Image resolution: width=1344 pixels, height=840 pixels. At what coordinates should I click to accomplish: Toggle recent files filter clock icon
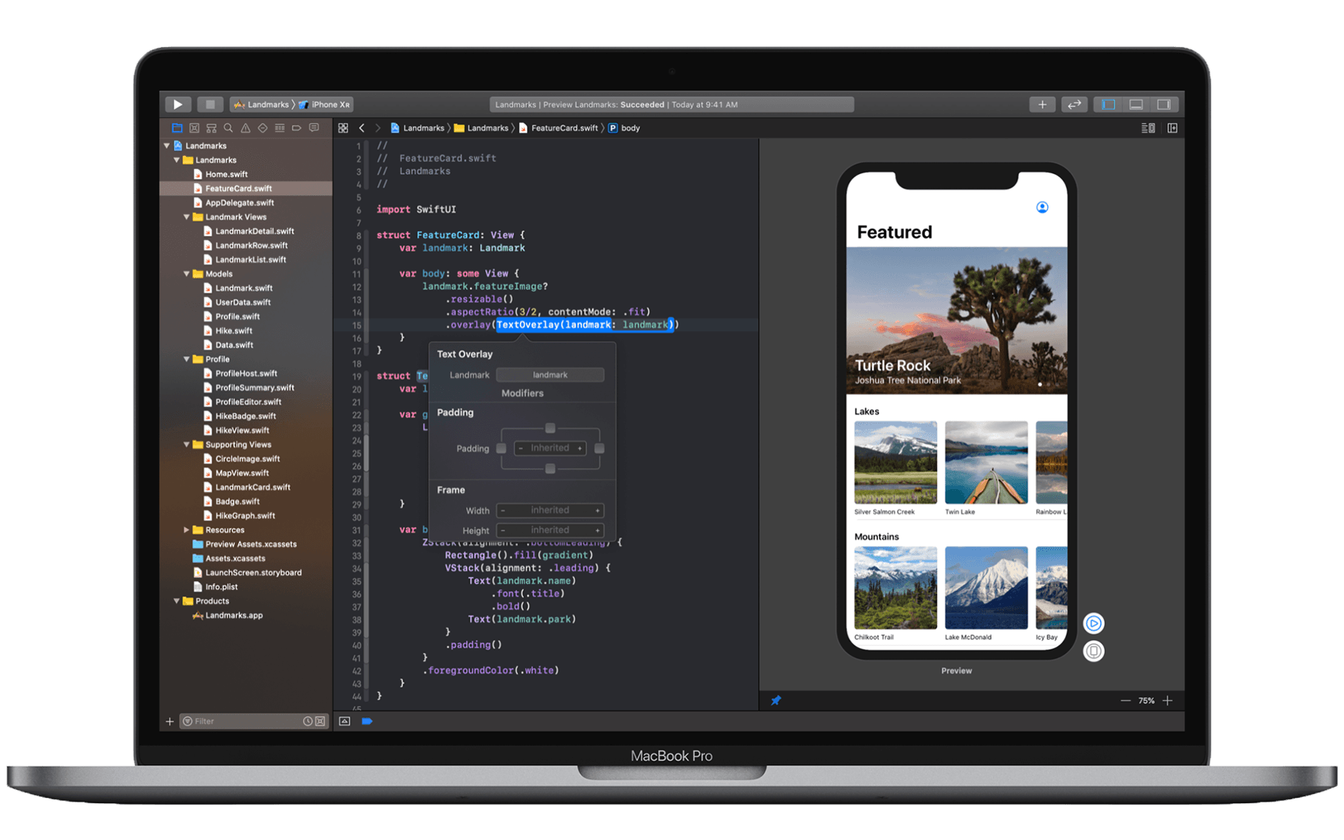pos(308,721)
